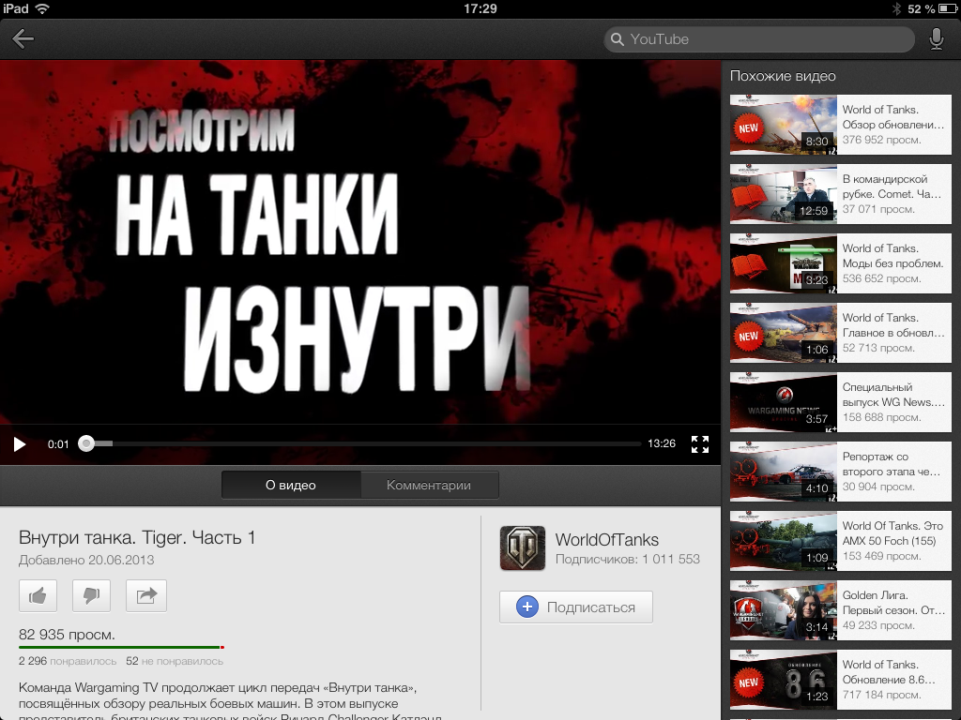Click the '52 не понравилось' text

[x=175, y=661]
